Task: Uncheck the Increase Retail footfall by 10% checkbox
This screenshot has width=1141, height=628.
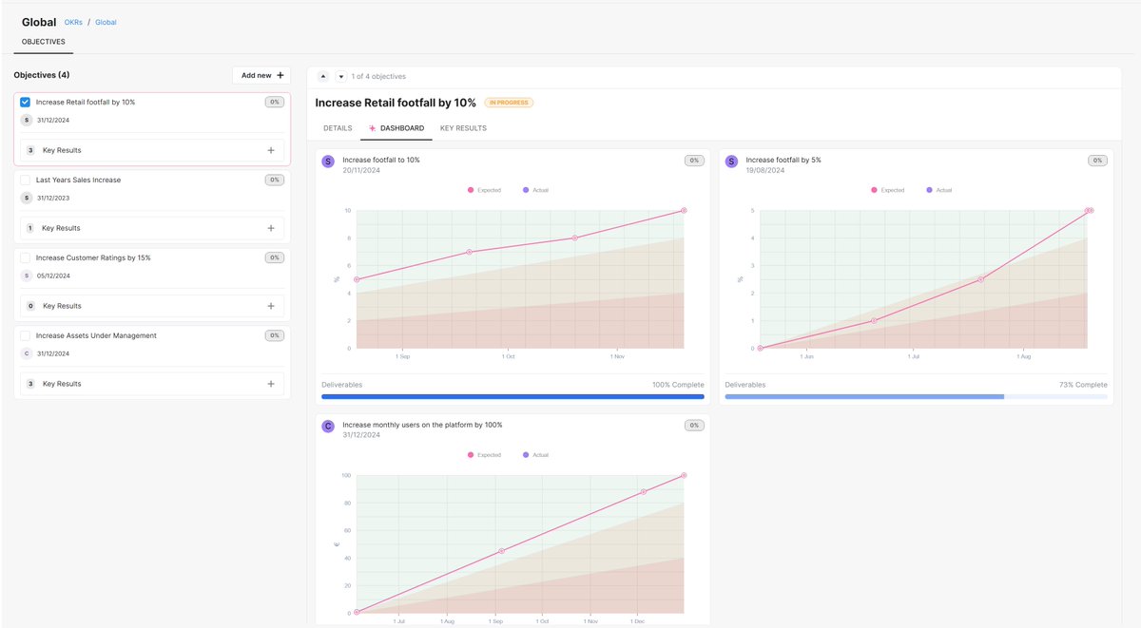Action: pyautogui.click(x=26, y=102)
